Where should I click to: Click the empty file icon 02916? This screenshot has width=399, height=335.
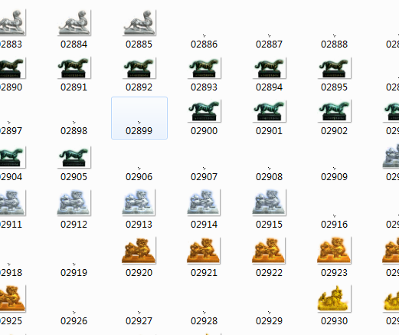pyautogui.click(x=334, y=216)
